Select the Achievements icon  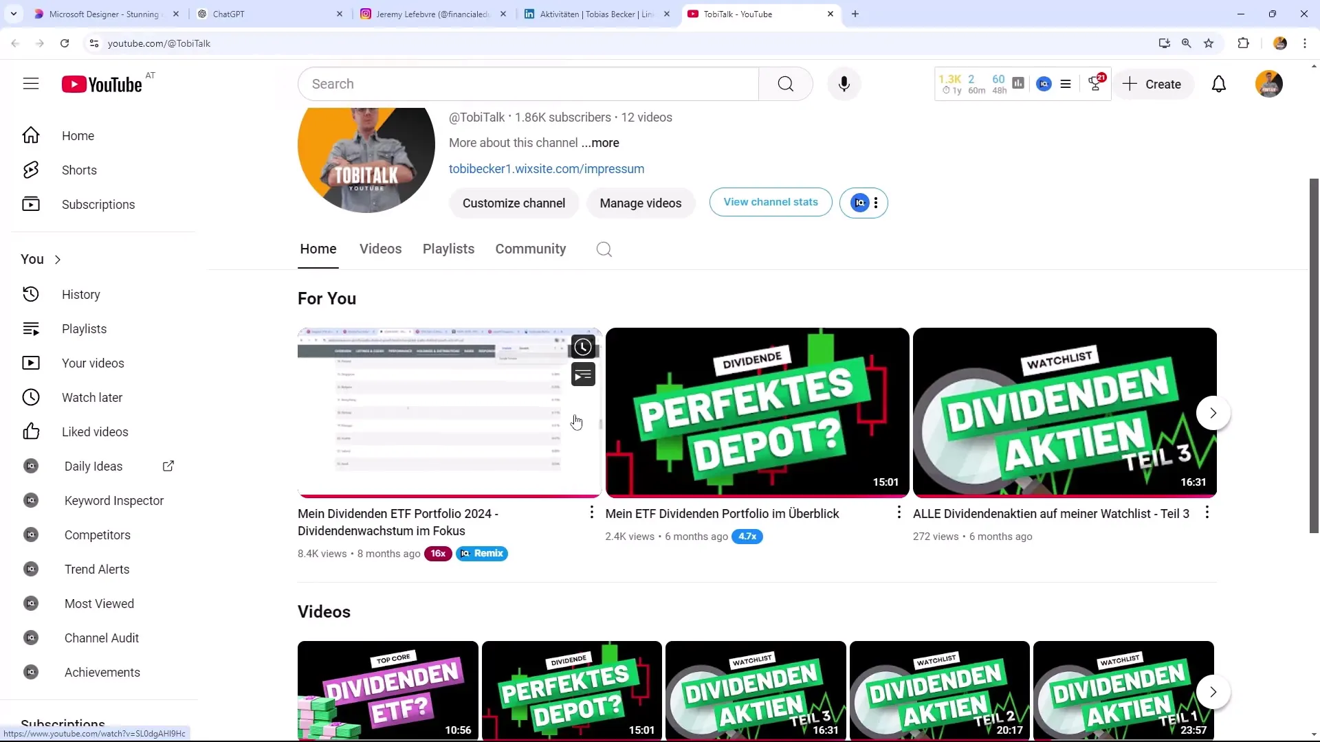pyautogui.click(x=31, y=672)
